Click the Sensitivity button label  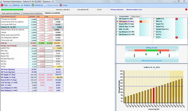(x=39, y=5)
